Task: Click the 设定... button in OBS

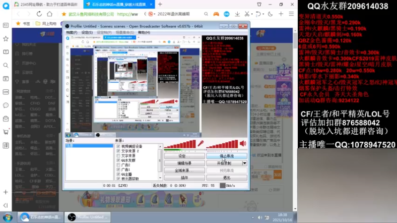Action: pos(184,156)
